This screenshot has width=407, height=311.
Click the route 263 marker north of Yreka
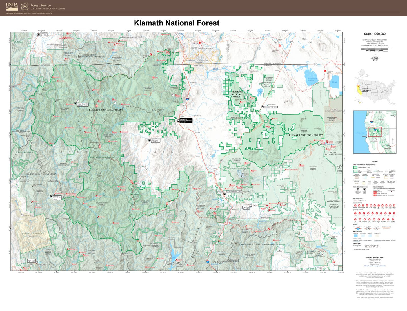184,105
